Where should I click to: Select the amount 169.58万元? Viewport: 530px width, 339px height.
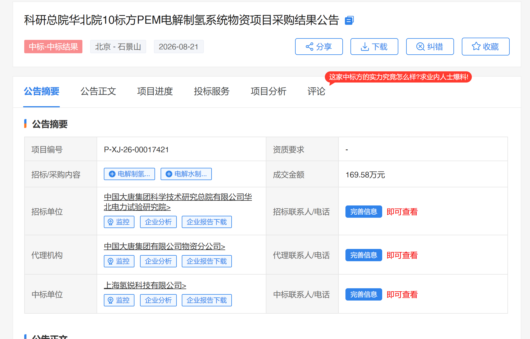(x=365, y=175)
